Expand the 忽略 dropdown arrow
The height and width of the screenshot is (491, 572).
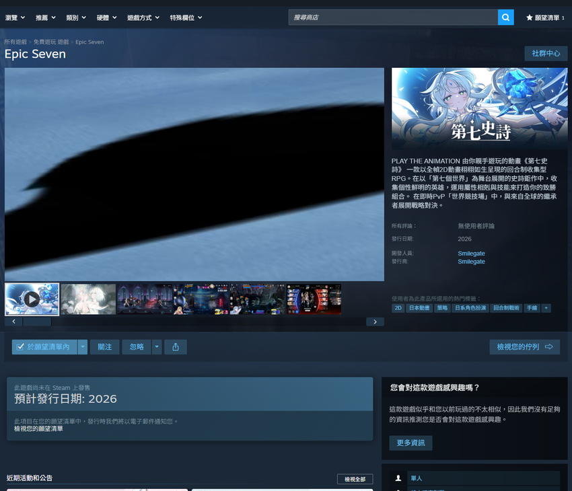[x=157, y=347]
